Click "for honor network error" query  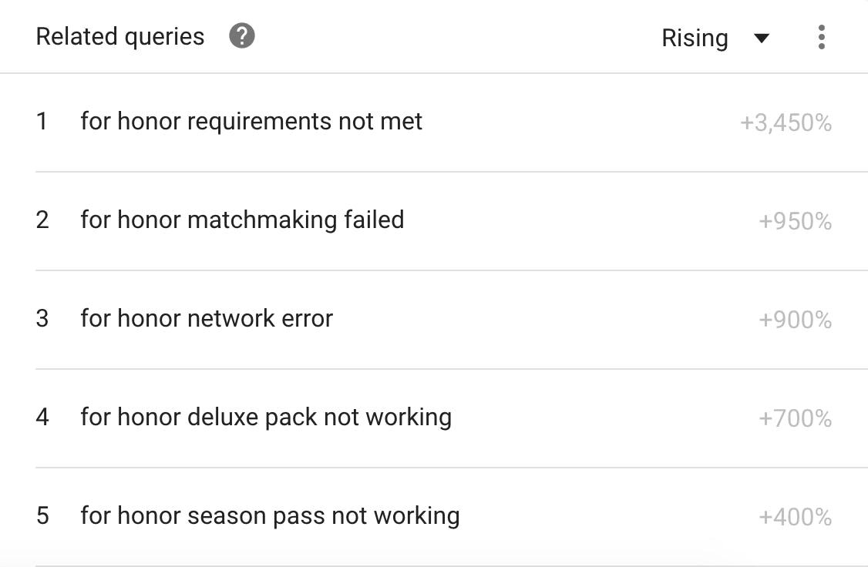[x=207, y=319]
